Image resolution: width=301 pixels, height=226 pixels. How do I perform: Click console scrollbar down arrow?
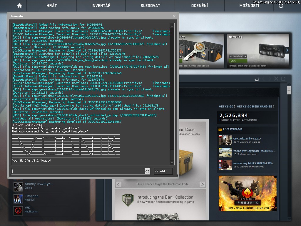(x=172, y=163)
